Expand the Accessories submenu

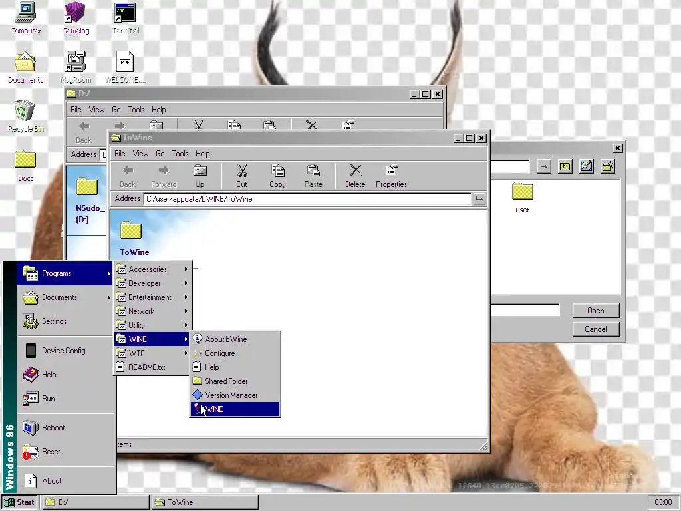coord(152,269)
